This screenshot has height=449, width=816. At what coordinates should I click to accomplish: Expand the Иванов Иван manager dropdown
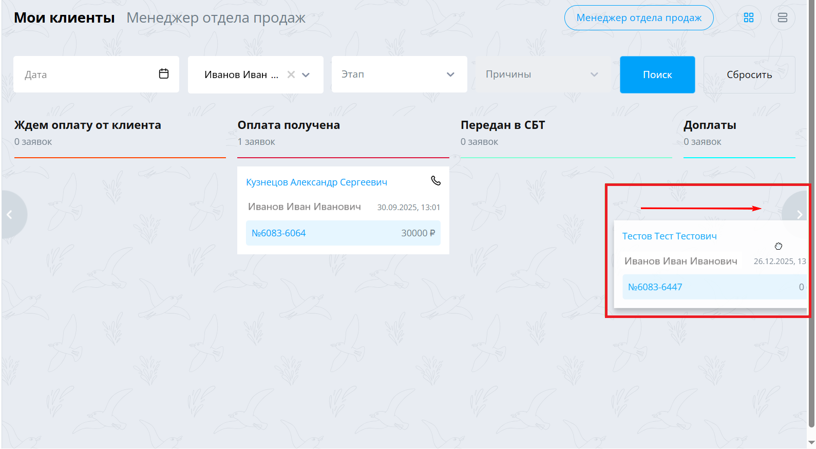[306, 75]
